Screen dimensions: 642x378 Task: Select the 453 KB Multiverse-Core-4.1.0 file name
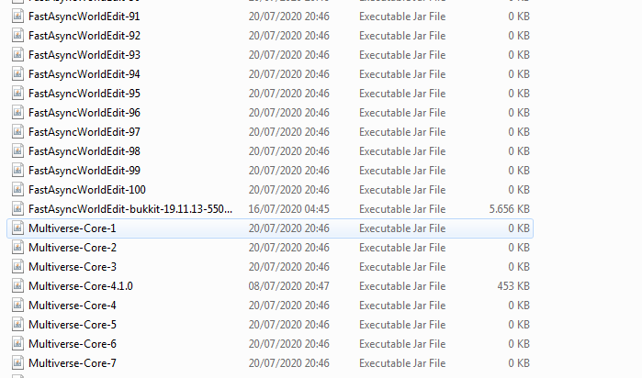pyautogui.click(x=81, y=286)
